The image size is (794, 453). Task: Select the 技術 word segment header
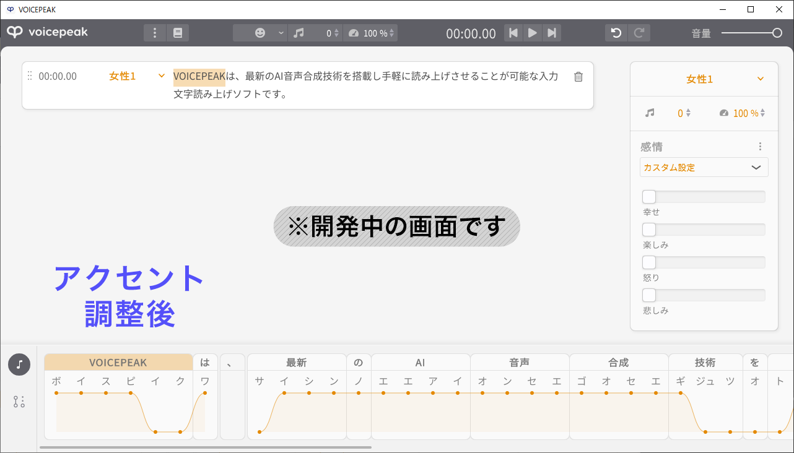(x=705, y=363)
